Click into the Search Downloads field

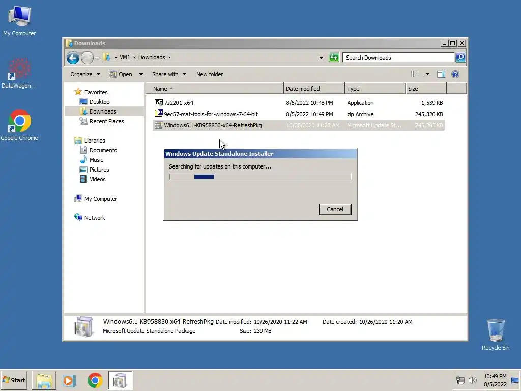click(x=398, y=58)
